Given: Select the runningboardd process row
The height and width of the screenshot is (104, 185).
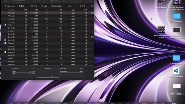Looking at the screenshot, I should coord(47,61).
